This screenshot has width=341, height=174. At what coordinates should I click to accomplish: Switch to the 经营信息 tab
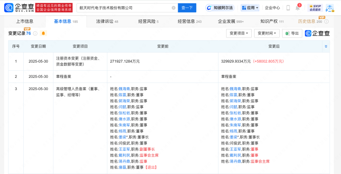click(189, 21)
